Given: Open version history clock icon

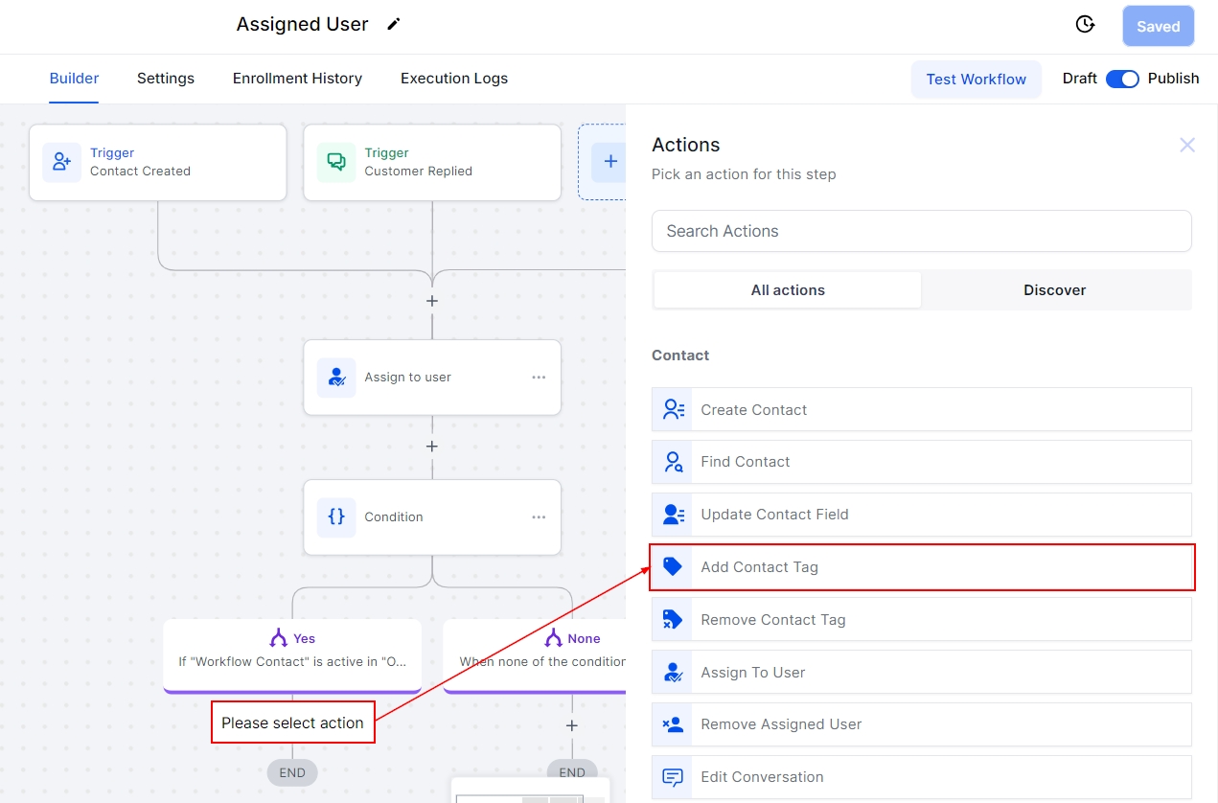Looking at the screenshot, I should 1085,25.
